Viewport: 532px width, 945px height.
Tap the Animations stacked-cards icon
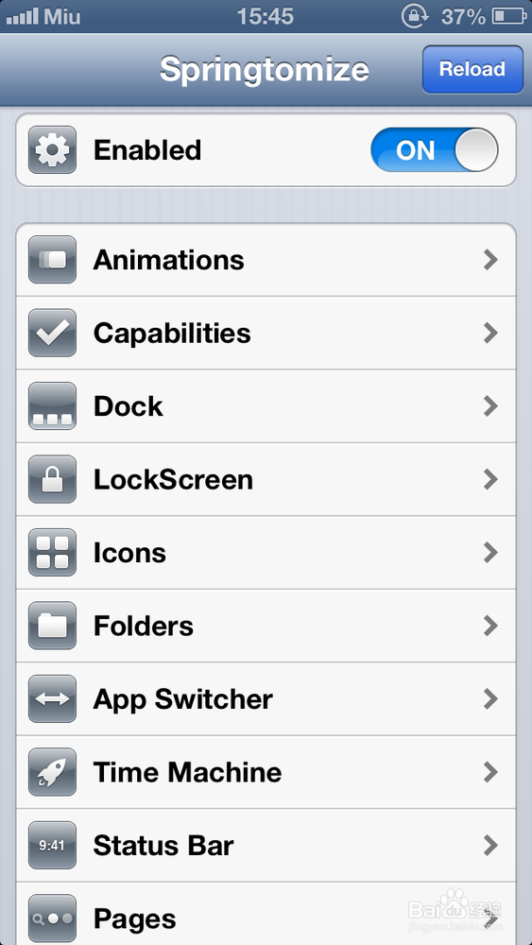click(52, 260)
